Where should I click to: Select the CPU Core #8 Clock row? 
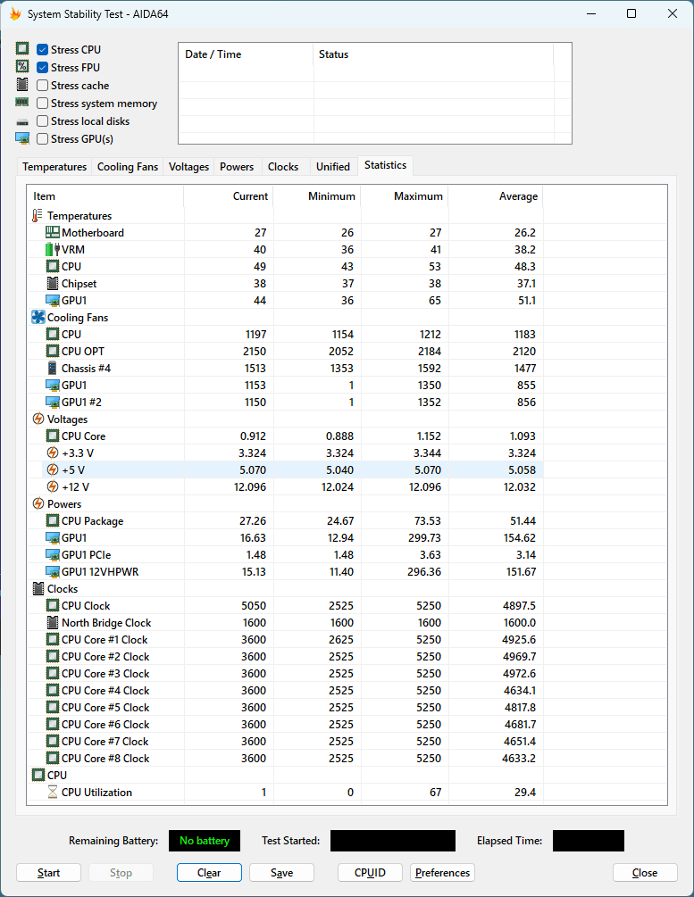coord(285,758)
